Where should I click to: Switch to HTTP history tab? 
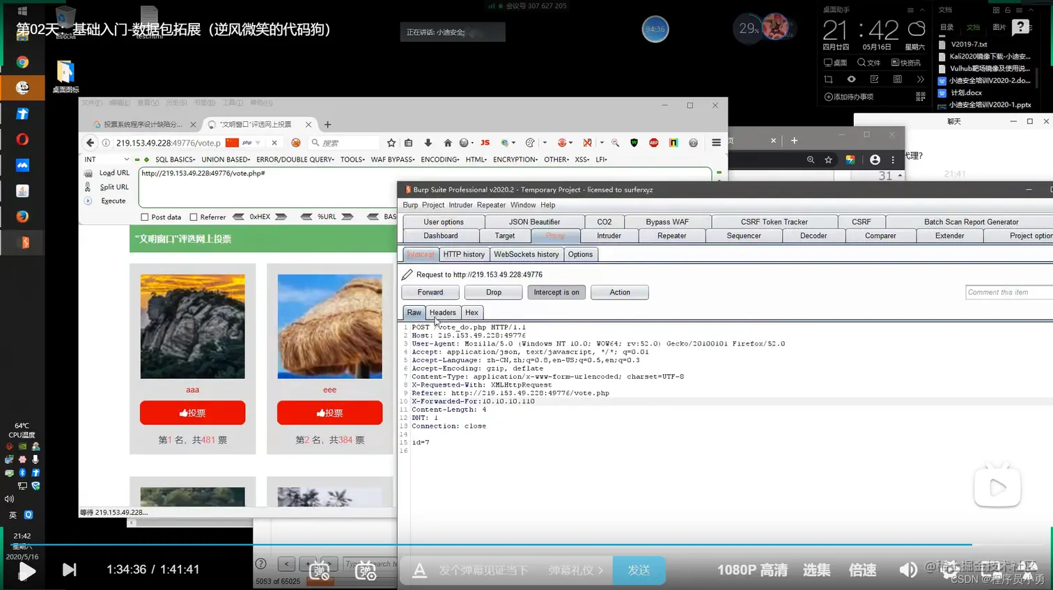click(x=464, y=254)
